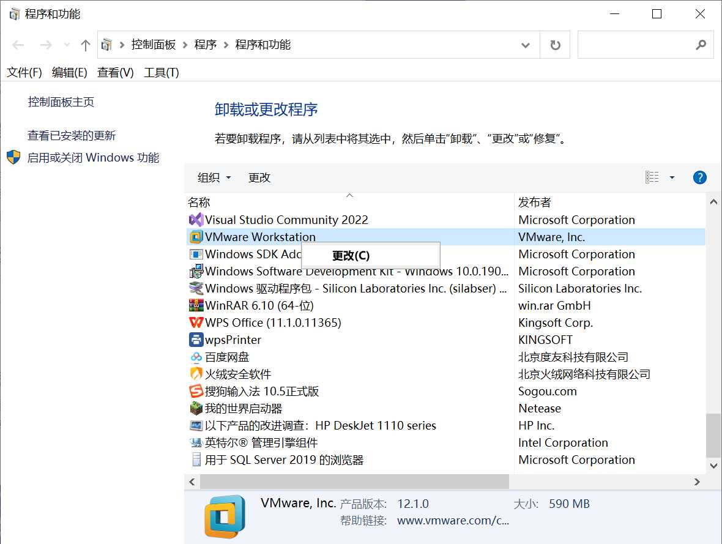Sort by the 发布者 column header
The width and height of the screenshot is (722, 544).
pos(609,202)
